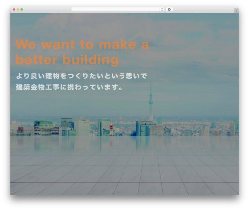
Task: Click the 'We want to make a' headline line
Action: pyautogui.click(x=82, y=44)
